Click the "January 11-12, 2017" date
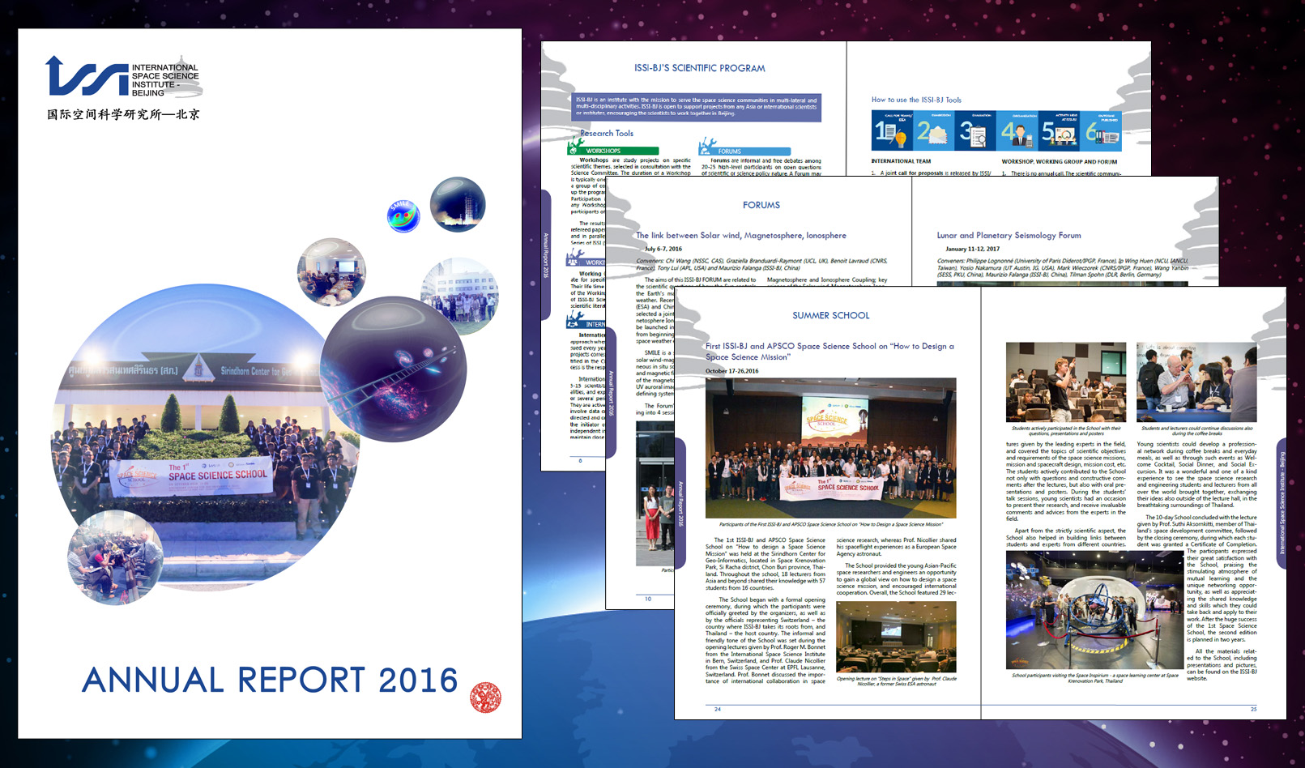 (972, 249)
